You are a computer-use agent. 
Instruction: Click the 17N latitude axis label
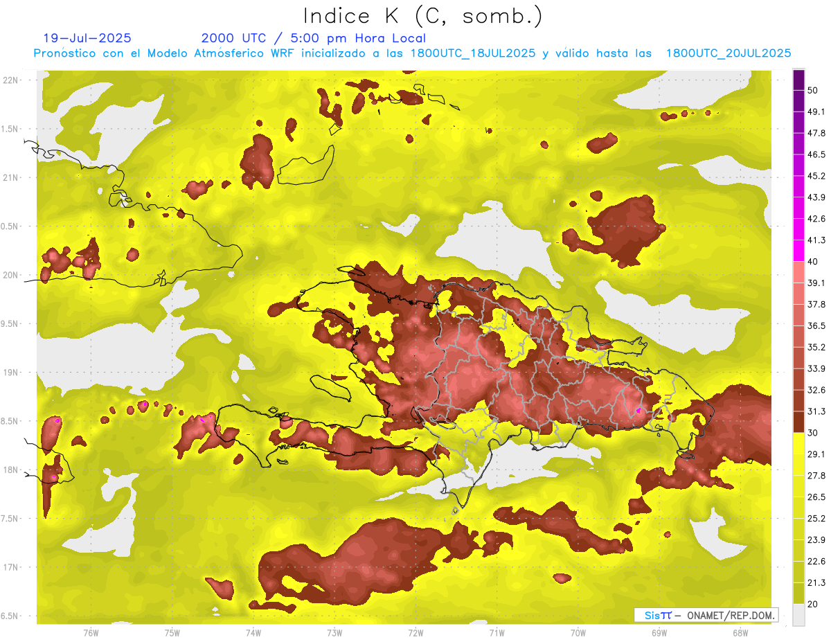11,567
